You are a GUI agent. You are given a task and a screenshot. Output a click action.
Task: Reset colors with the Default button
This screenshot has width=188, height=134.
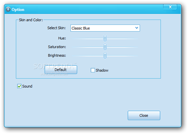(x=61, y=70)
